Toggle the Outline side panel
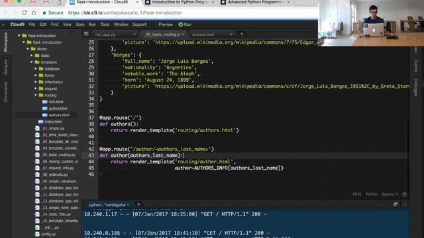424x238 pixels. pyautogui.click(x=416, y=66)
